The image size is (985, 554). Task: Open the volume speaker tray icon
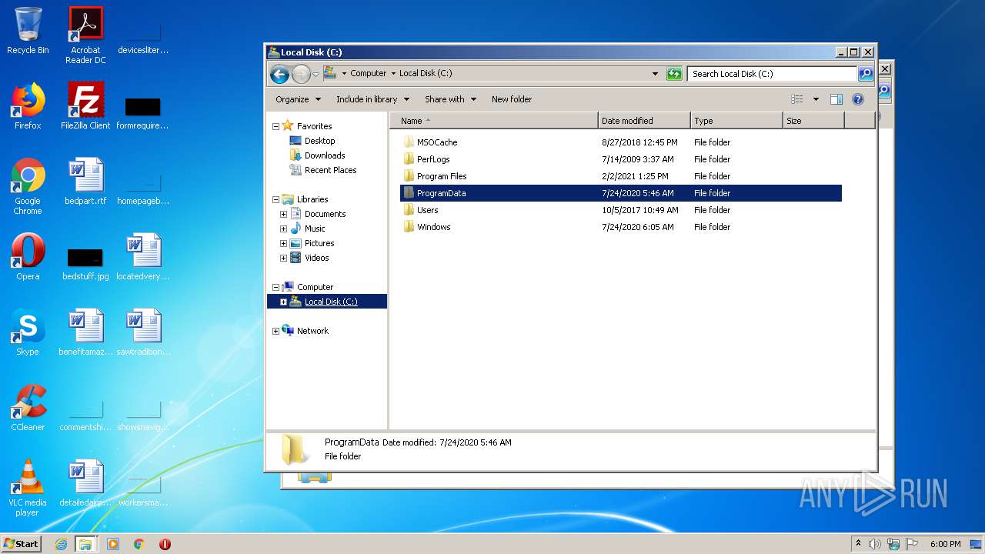coord(875,544)
